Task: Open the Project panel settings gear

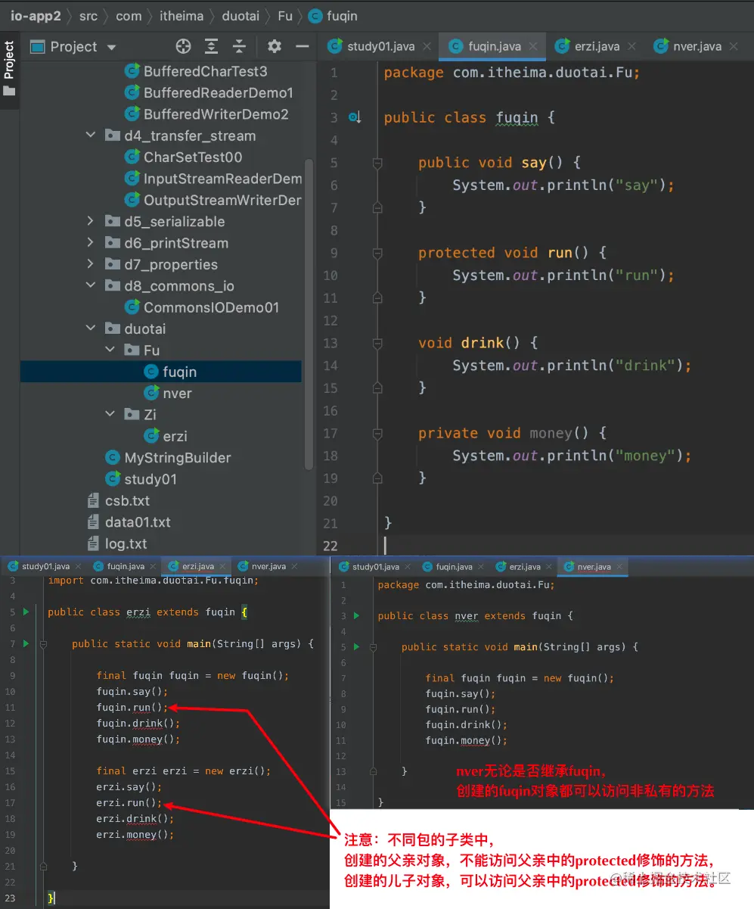Action: (275, 47)
